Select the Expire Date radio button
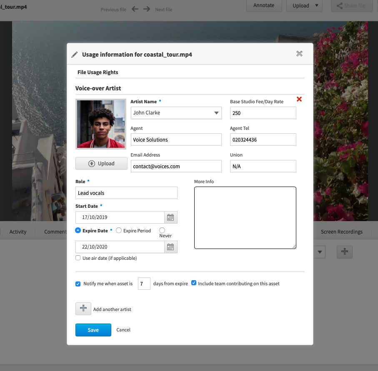Viewport: 378px width, 371px height. [x=78, y=230]
